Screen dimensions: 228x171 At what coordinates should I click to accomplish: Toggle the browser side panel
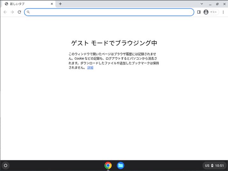point(199,12)
